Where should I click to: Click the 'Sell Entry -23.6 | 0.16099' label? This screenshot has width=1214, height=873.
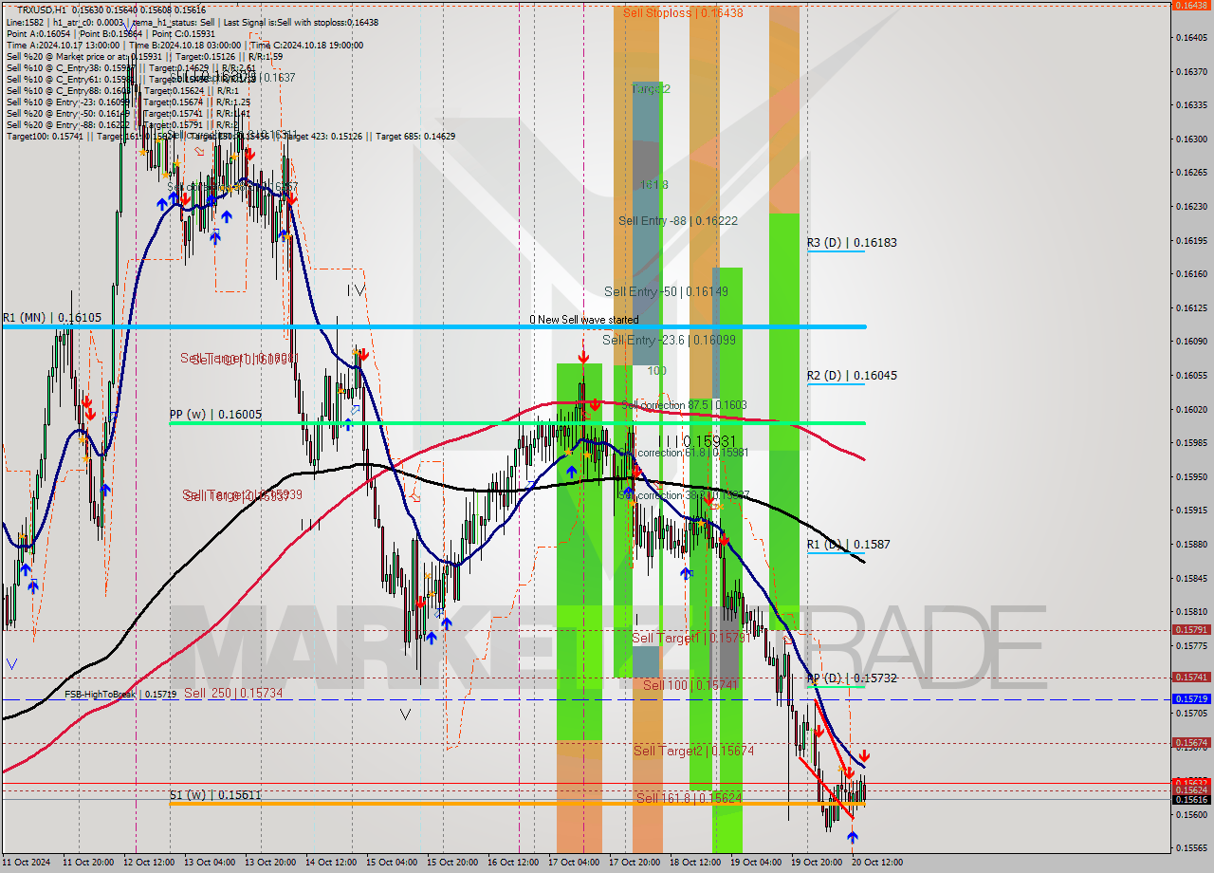(x=669, y=339)
